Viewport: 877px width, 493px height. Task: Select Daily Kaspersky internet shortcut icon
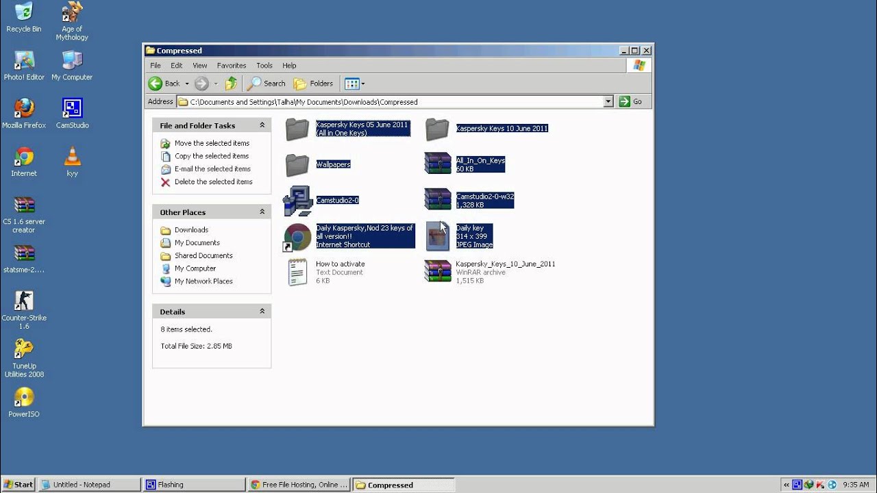click(x=297, y=237)
